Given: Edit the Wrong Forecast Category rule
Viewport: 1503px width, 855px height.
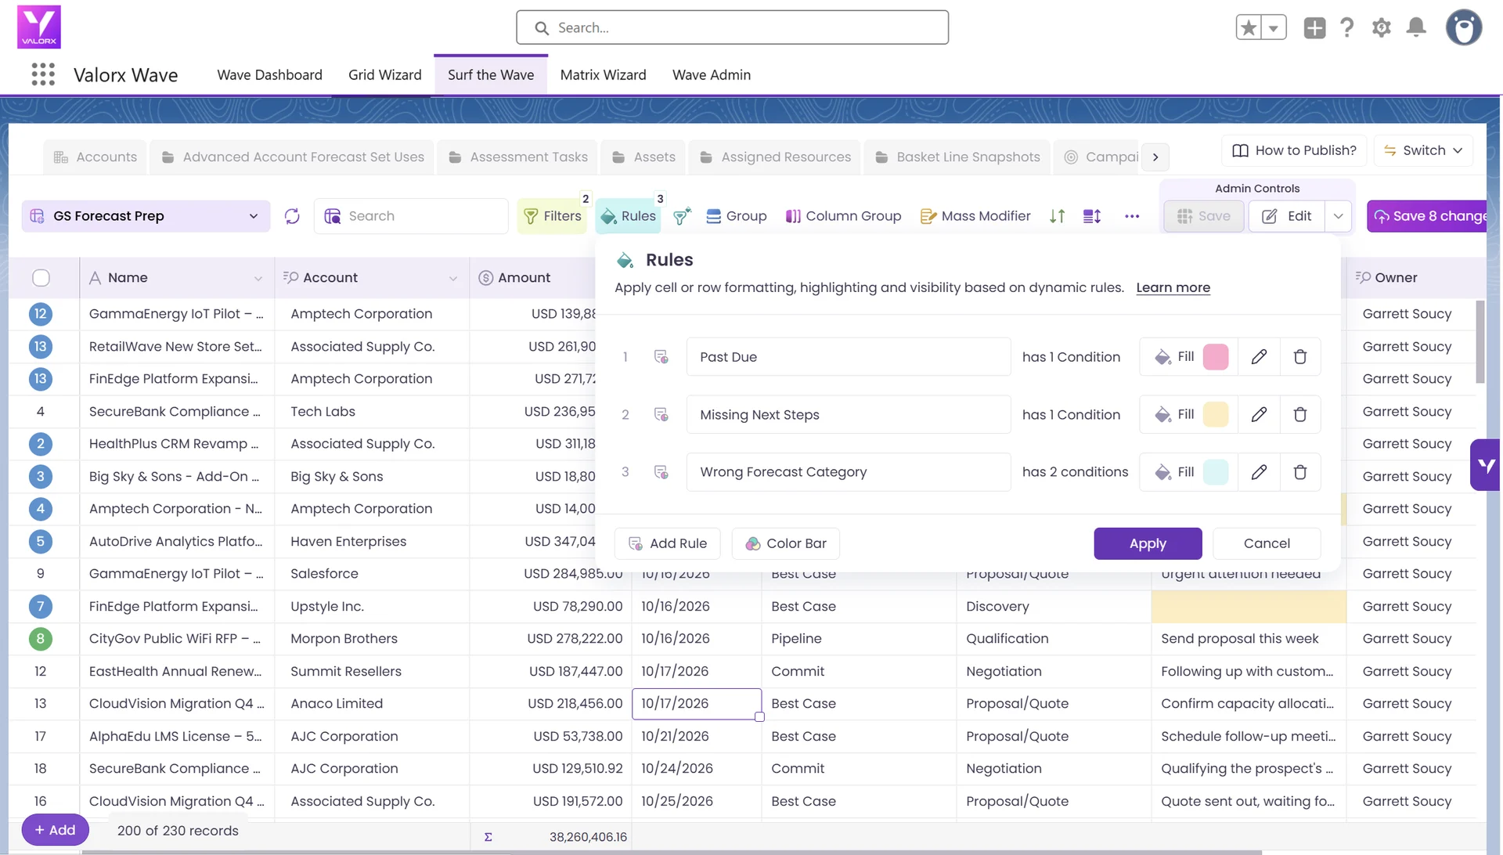Looking at the screenshot, I should tap(1259, 472).
